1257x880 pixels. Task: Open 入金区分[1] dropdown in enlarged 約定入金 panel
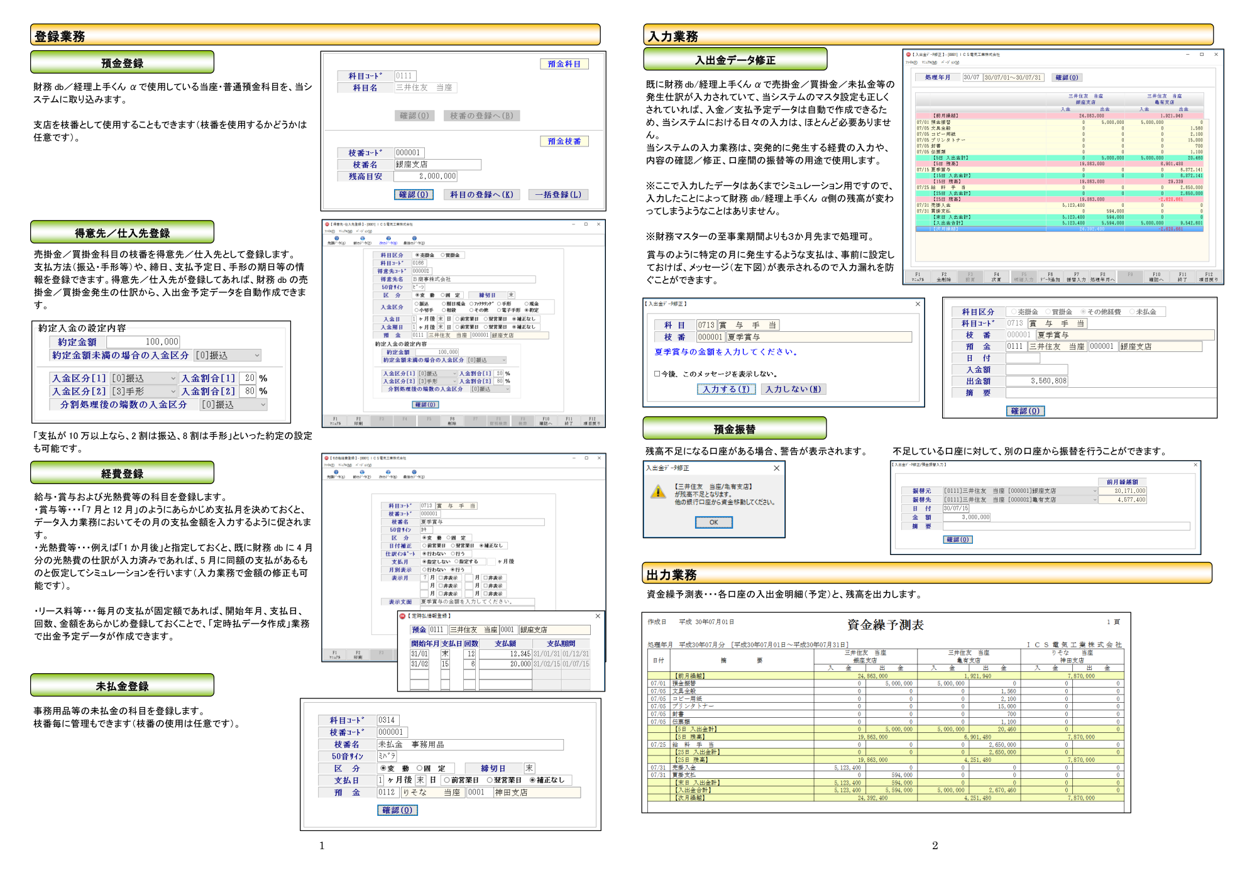[x=144, y=378]
